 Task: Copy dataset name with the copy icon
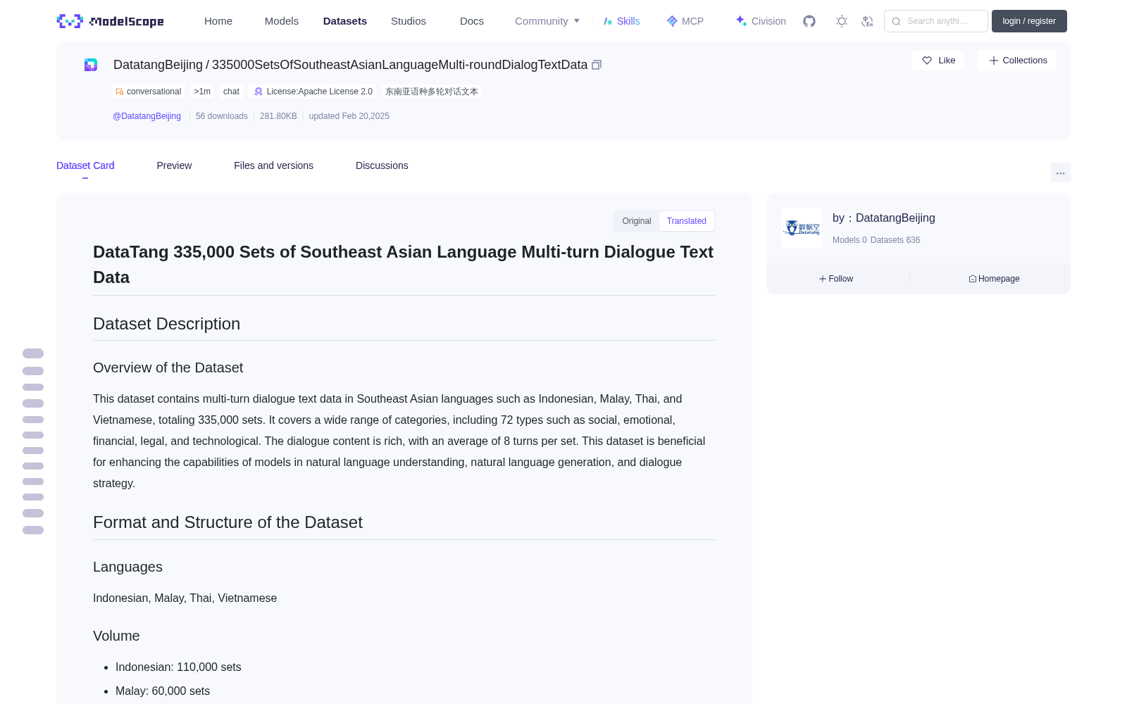[x=597, y=65]
